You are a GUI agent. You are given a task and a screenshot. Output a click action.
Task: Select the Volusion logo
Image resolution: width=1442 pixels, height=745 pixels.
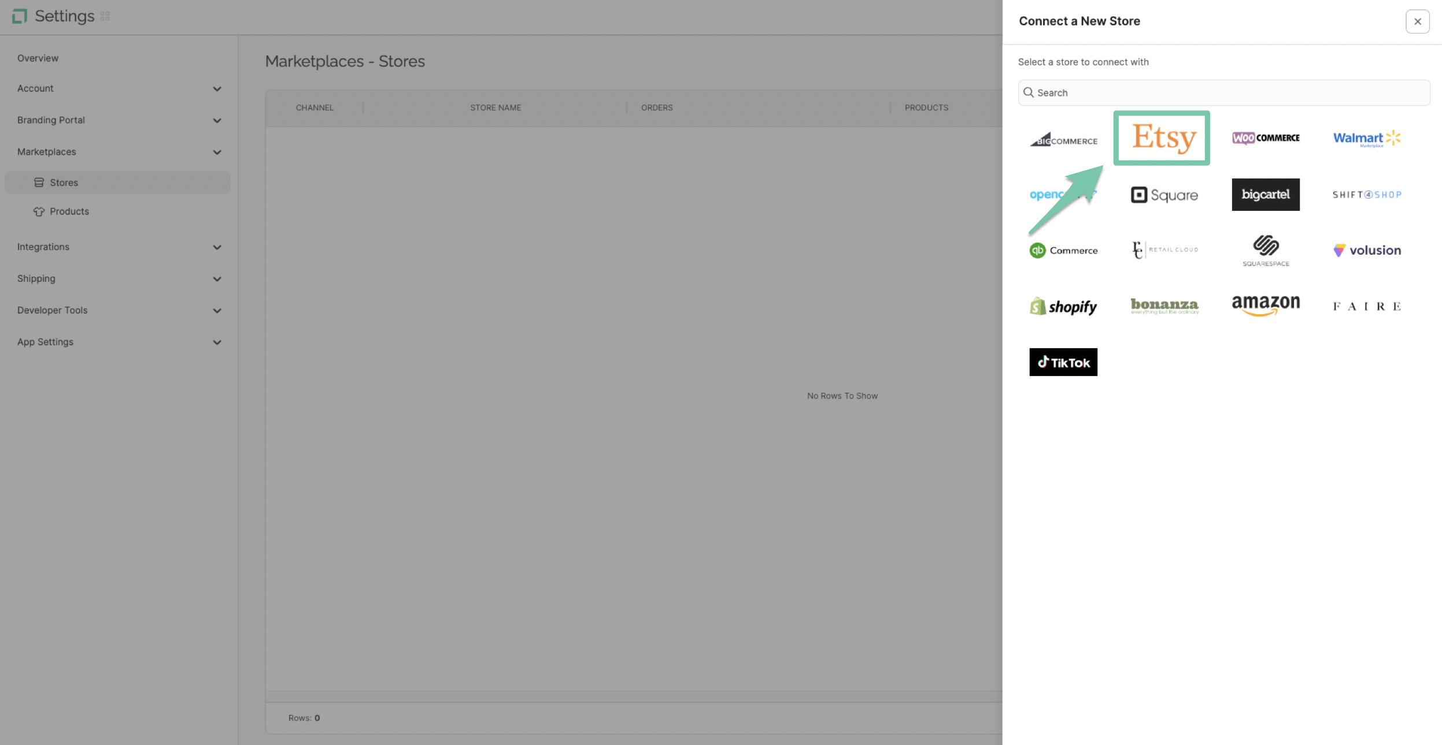1367,250
